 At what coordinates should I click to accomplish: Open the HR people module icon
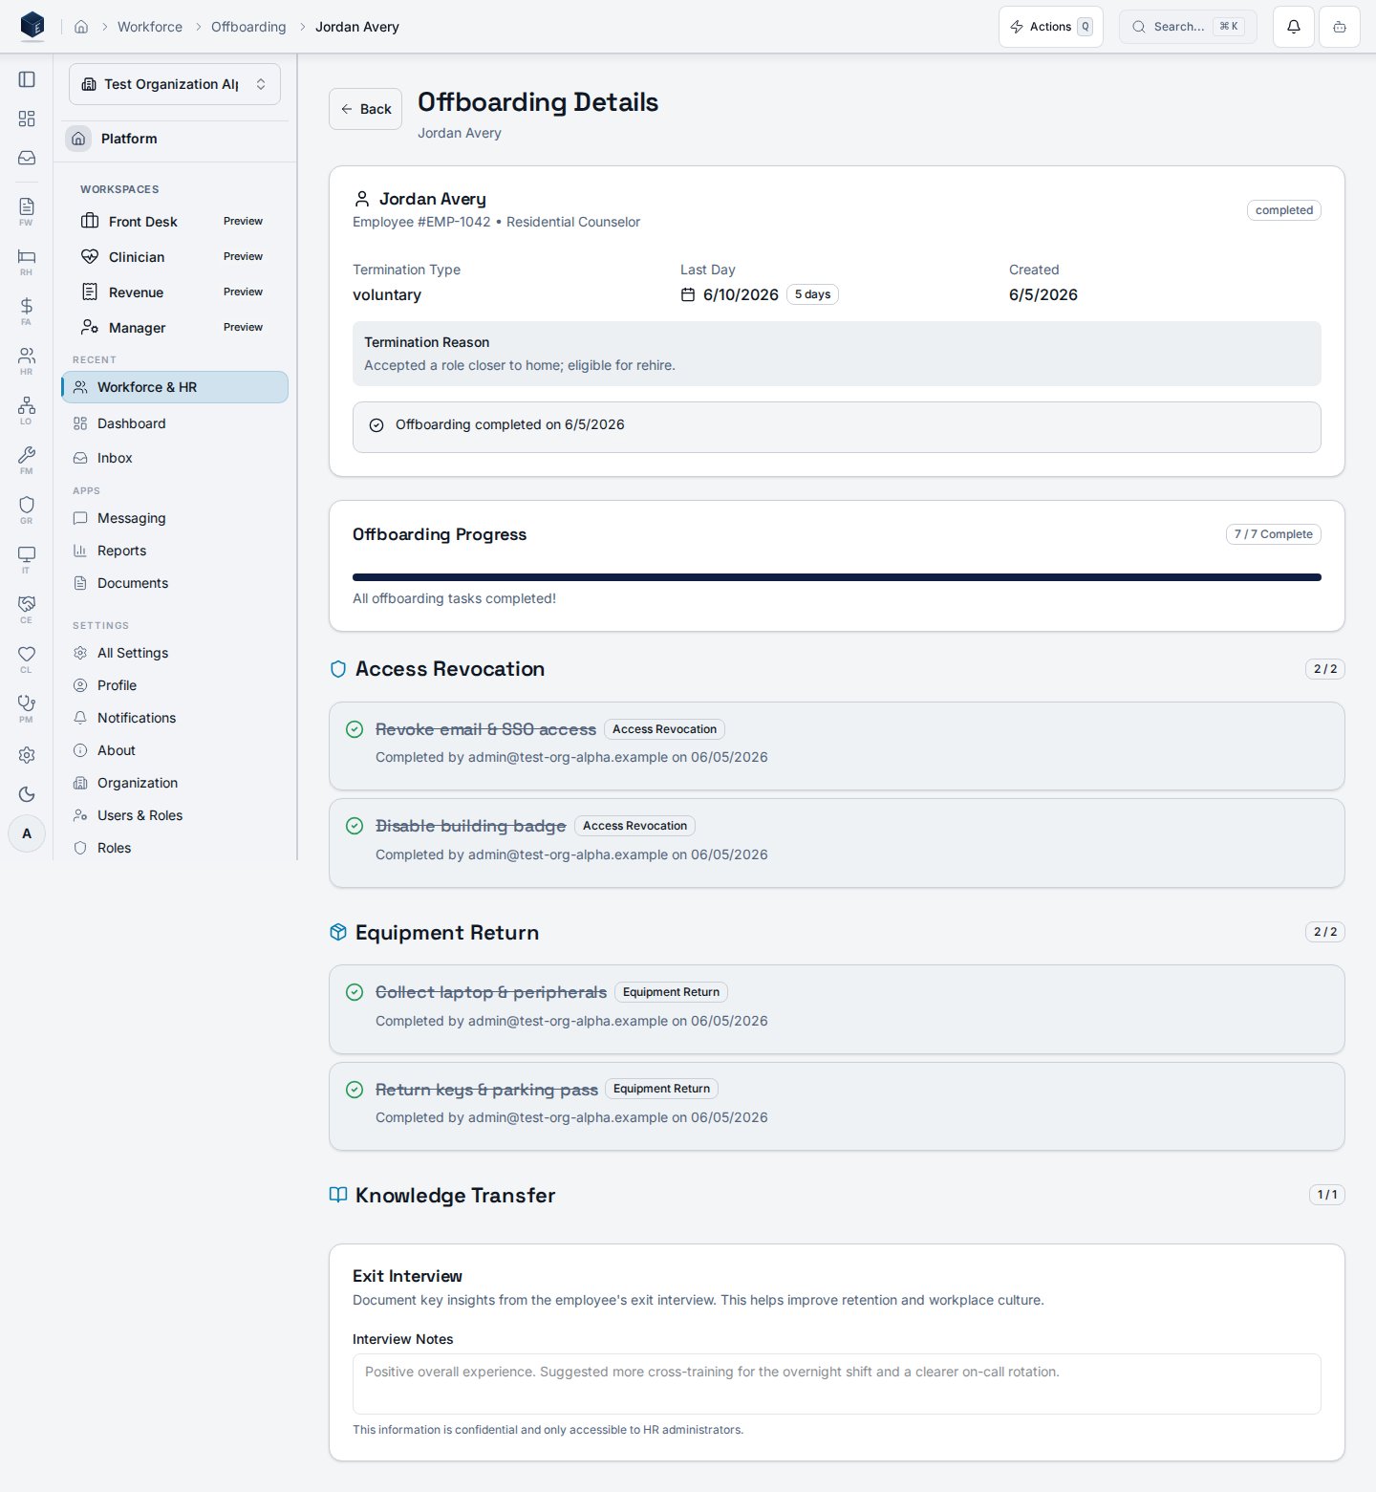27,360
